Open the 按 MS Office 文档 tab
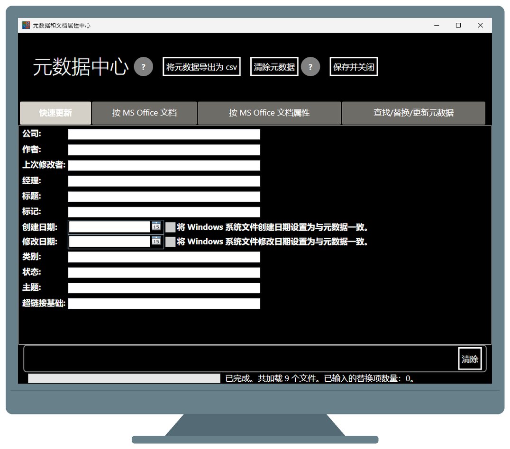The image size is (510, 449). (145, 113)
